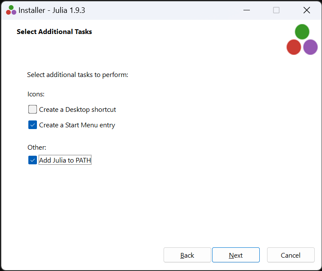Return to the previous step with Back
The width and height of the screenshot is (322, 271).
pyautogui.click(x=187, y=255)
